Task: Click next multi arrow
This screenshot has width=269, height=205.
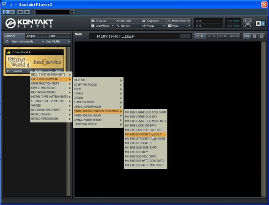Action: 188,36
